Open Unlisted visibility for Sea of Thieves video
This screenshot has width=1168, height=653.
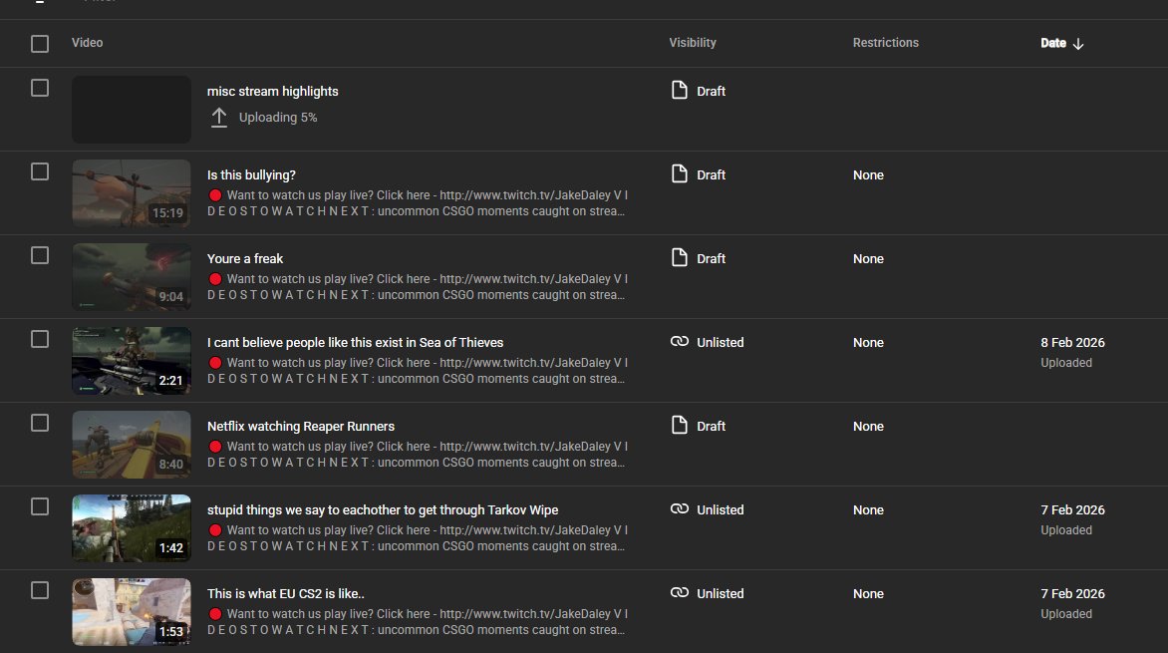pos(721,342)
